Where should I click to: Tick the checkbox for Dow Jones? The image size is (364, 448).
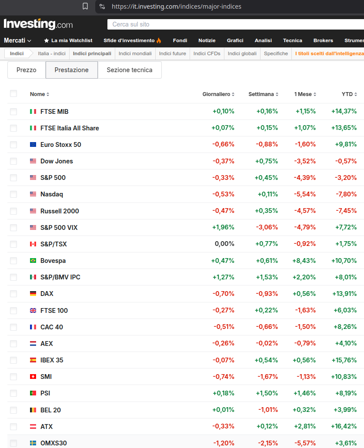tap(13, 161)
